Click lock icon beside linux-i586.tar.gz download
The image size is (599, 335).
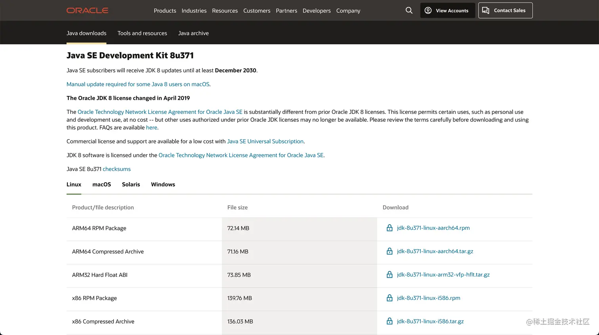pos(389,321)
